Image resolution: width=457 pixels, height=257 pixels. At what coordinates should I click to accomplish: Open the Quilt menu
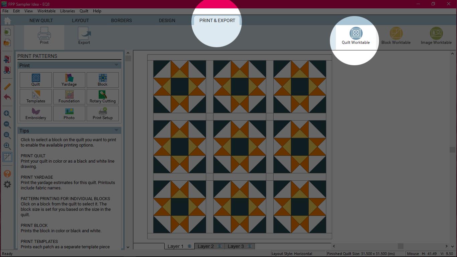point(84,11)
